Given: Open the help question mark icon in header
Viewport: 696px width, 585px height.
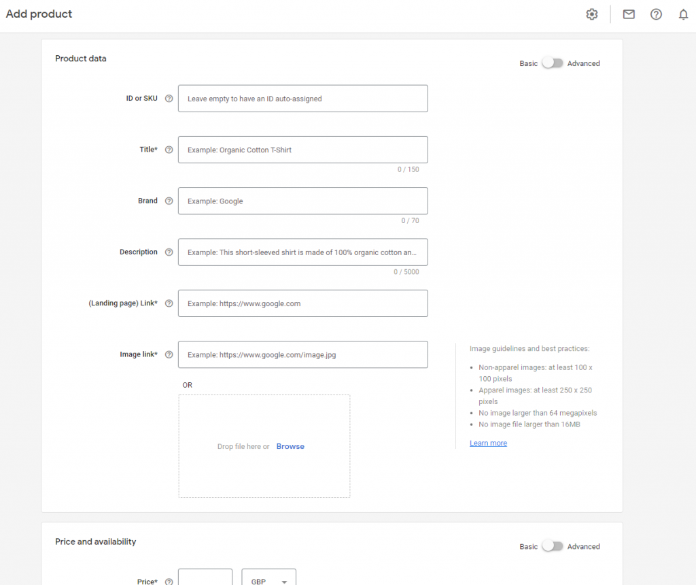Looking at the screenshot, I should (656, 14).
